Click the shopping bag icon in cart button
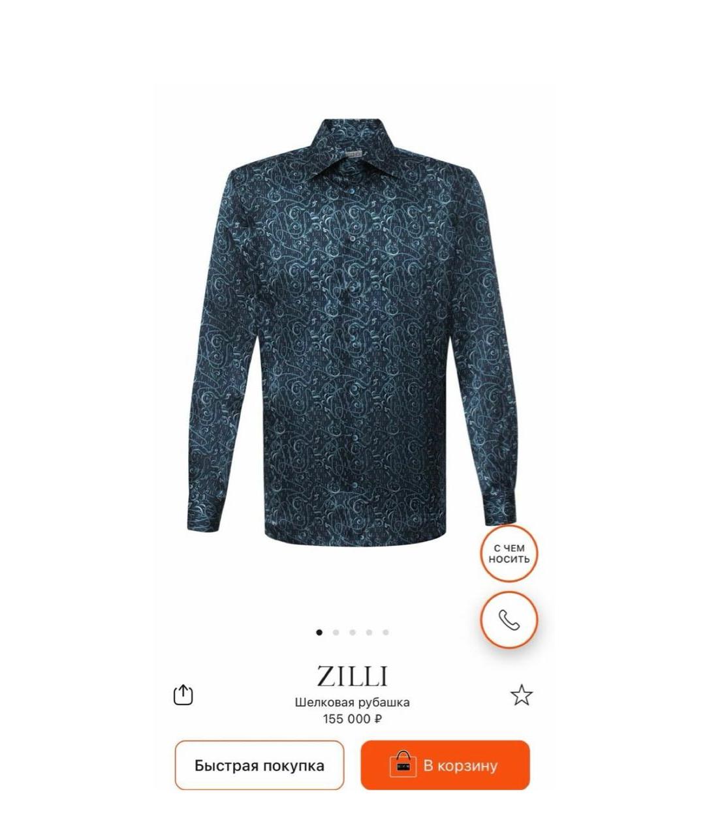The image size is (705, 835). click(x=403, y=765)
